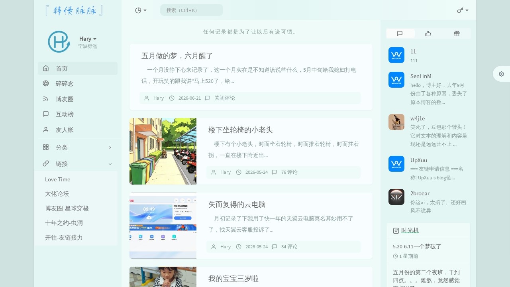Open 友人帐 page

coord(78,130)
